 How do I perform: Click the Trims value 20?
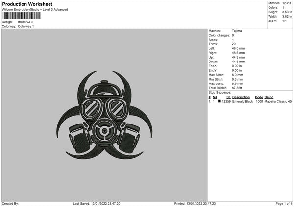(x=234, y=44)
